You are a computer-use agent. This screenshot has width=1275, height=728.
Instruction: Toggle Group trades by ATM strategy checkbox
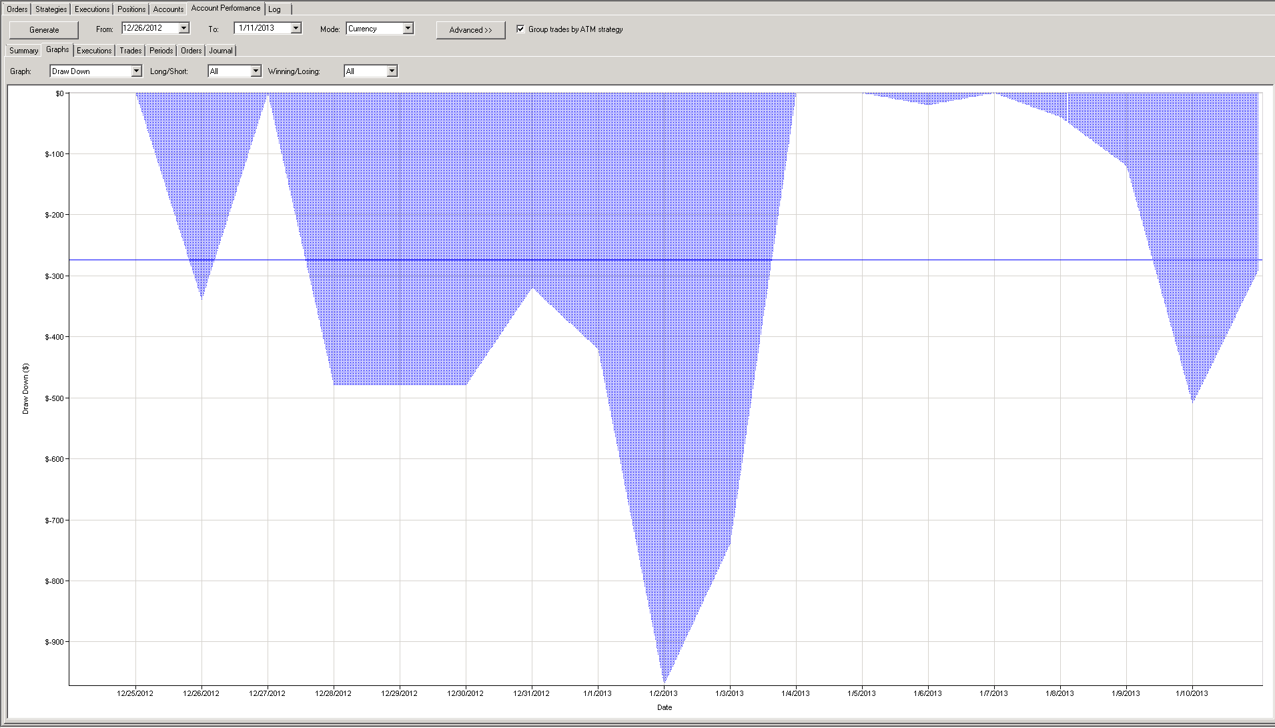(520, 29)
